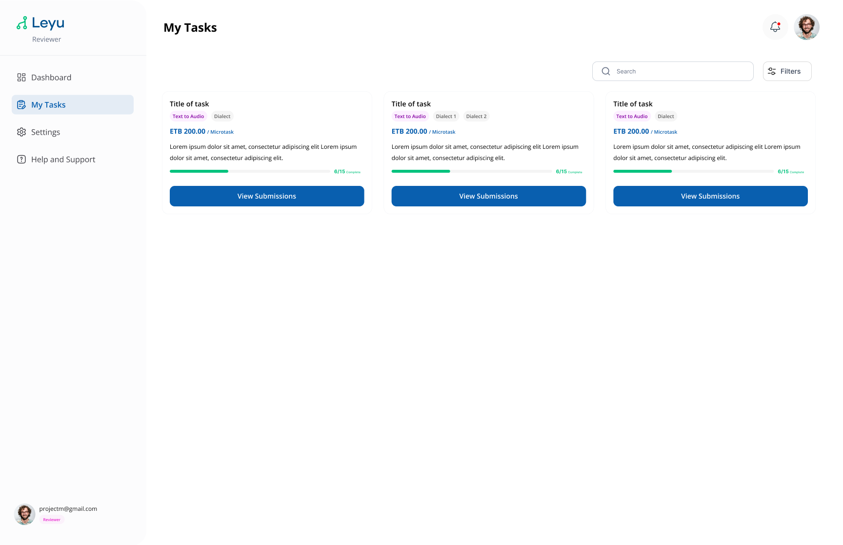Click the Help and Support question icon

click(21, 160)
